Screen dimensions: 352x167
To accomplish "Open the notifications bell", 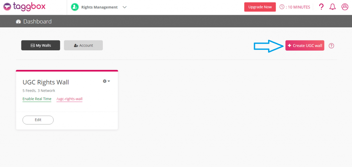I will (332, 7).
